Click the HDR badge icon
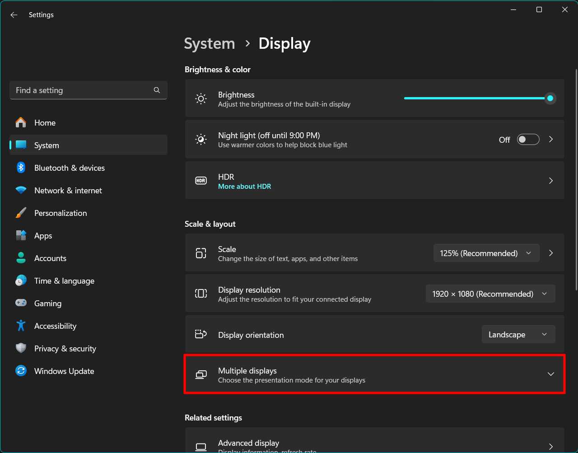 pos(201,181)
